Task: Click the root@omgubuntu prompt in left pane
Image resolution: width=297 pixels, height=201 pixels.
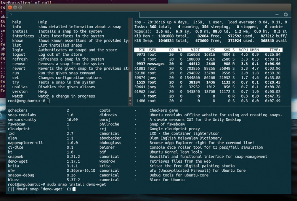Action: (26, 101)
